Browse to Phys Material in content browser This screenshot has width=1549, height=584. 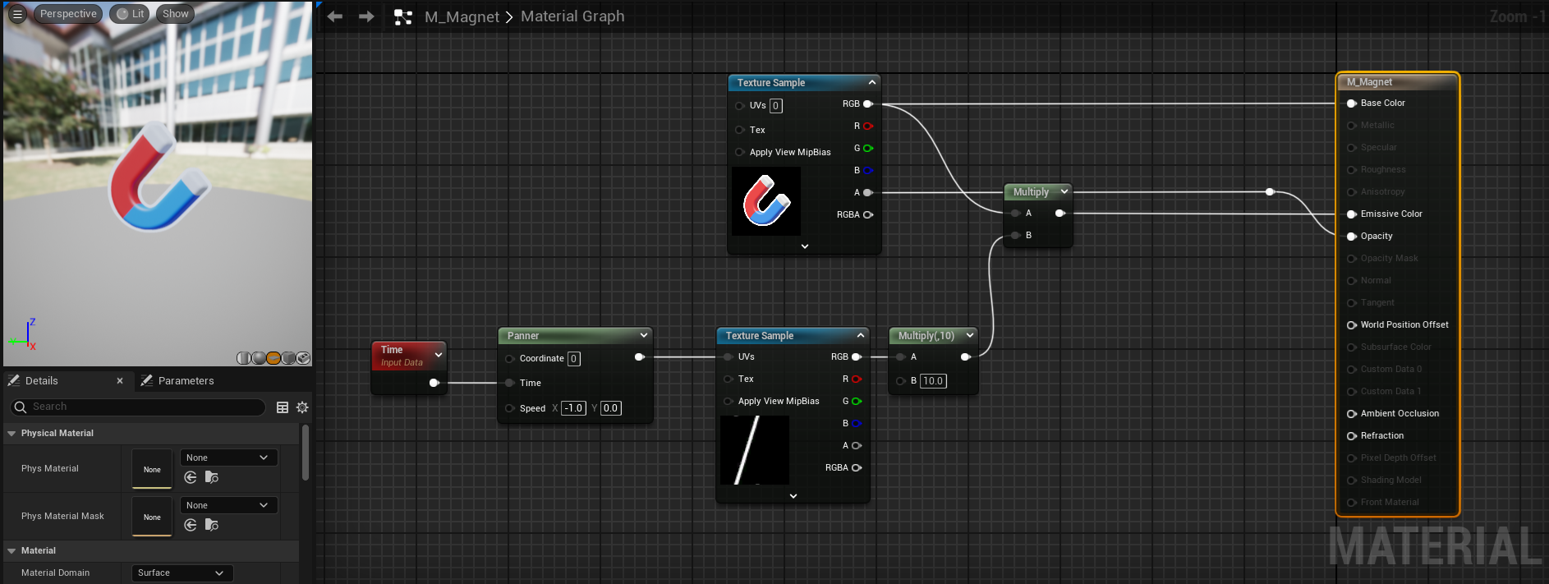[212, 477]
